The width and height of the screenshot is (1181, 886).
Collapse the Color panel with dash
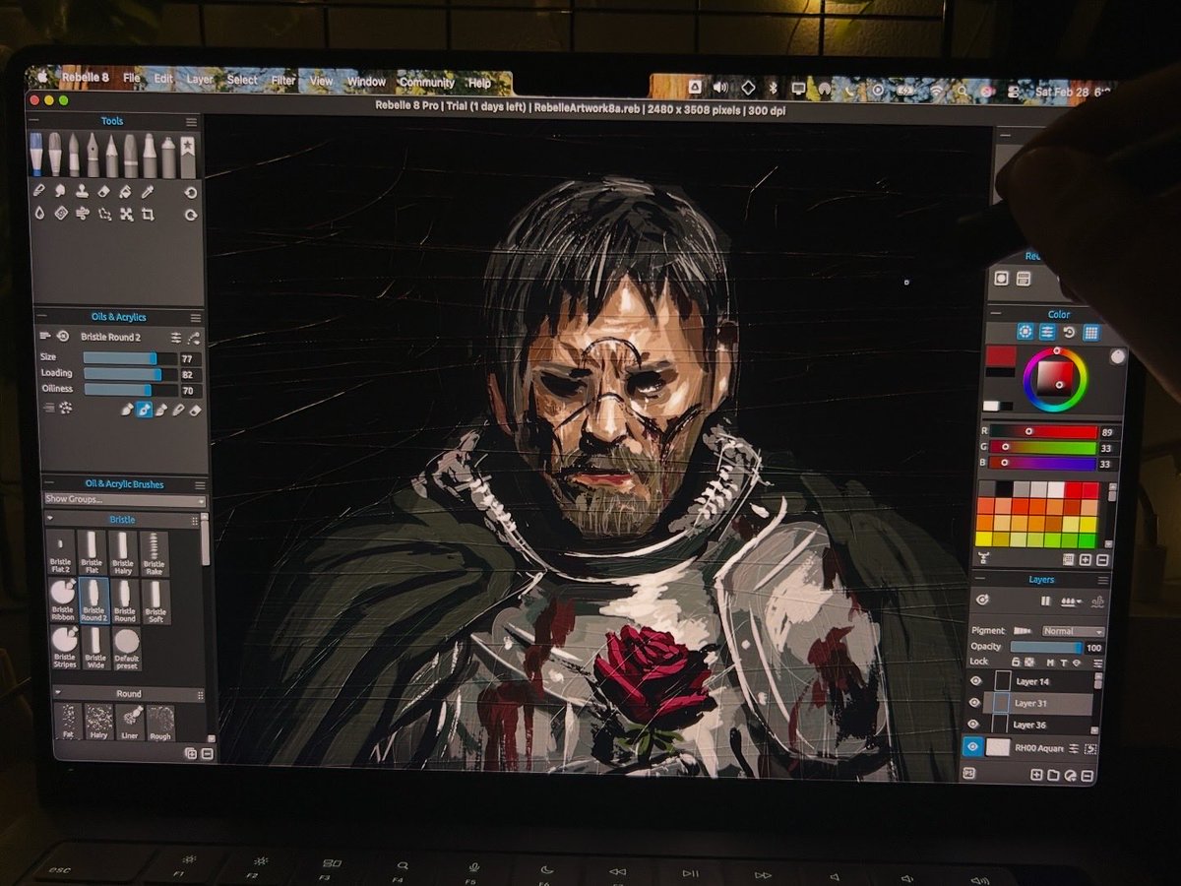point(996,313)
